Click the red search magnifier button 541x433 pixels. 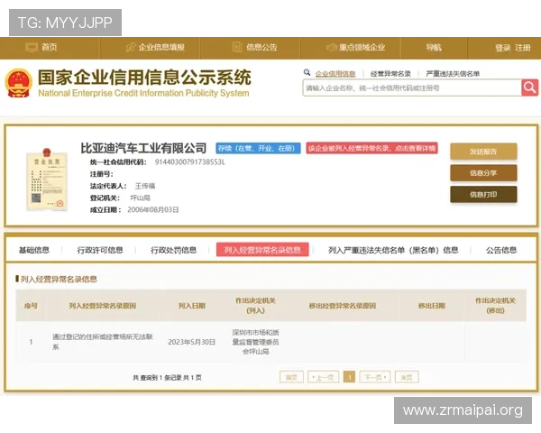click(529, 88)
